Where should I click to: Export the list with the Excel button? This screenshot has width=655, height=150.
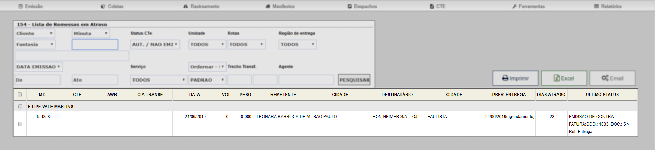[x=564, y=78]
